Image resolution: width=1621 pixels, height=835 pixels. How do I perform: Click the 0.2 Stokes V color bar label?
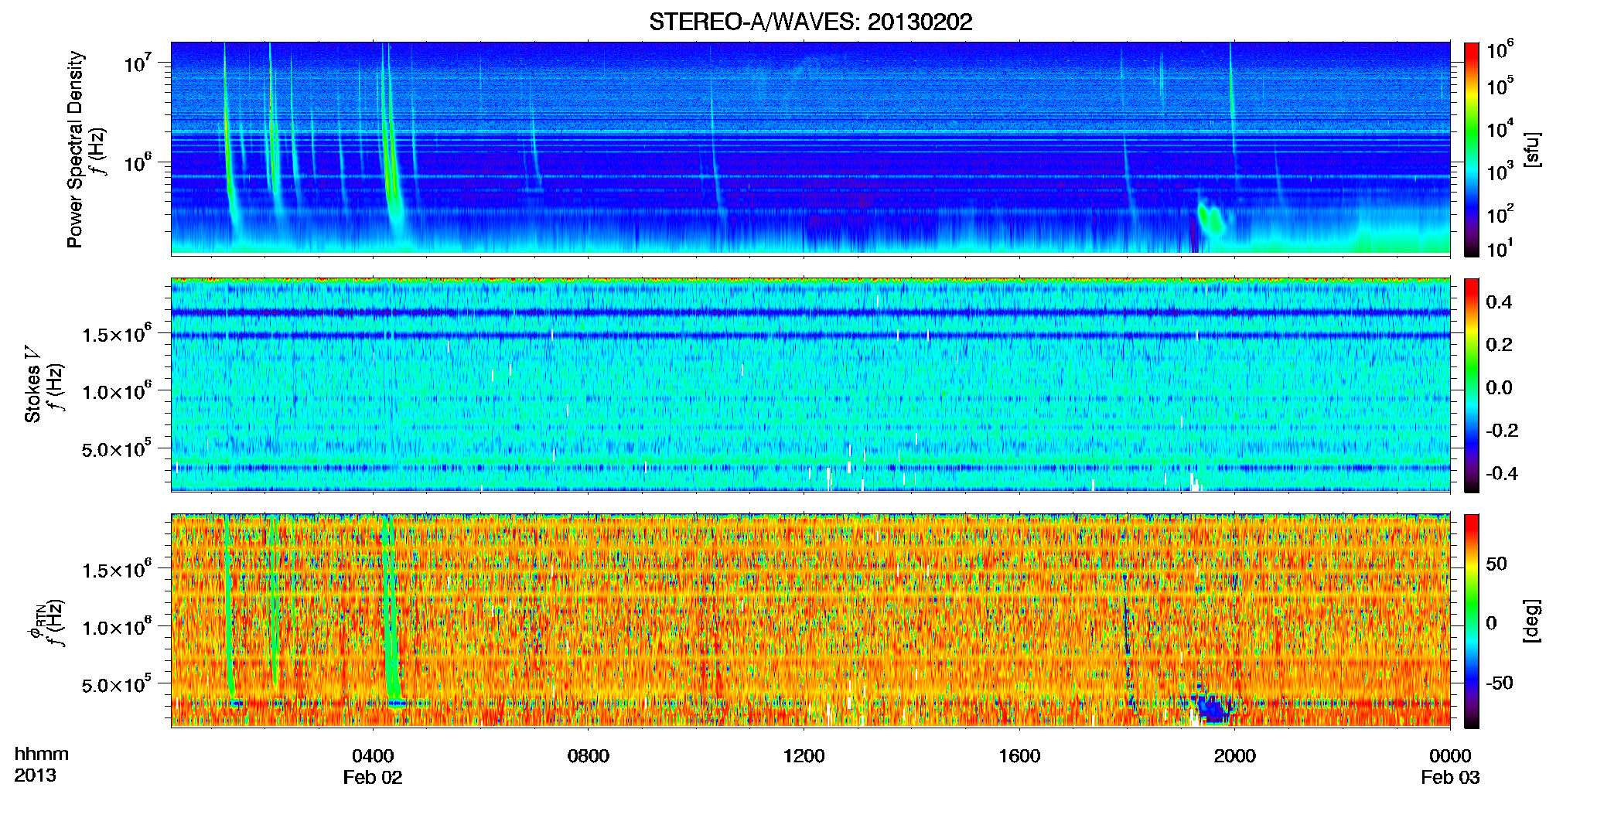1499,345
